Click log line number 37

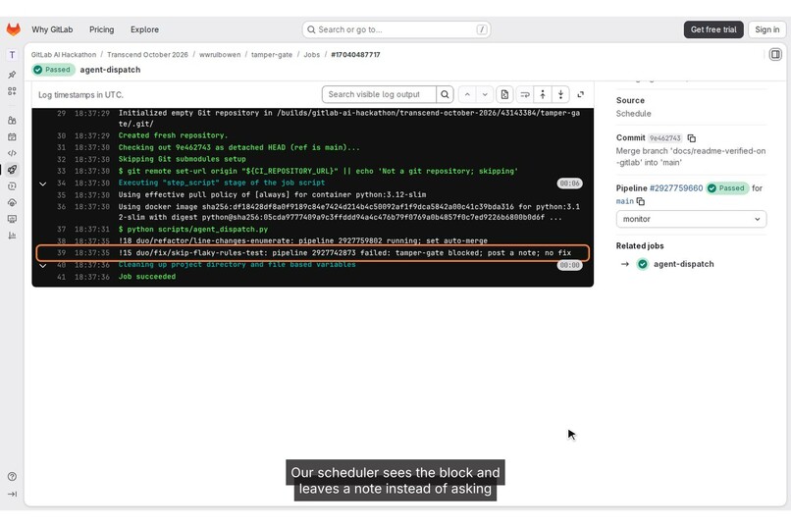point(61,229)
